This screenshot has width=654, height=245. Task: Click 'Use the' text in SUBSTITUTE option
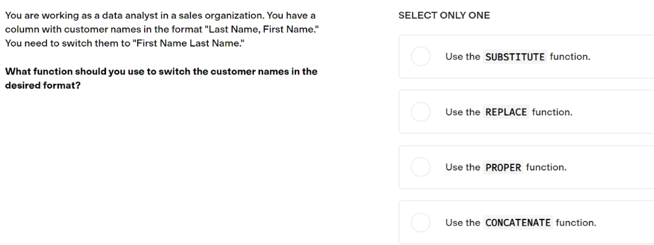coord(462,56)
